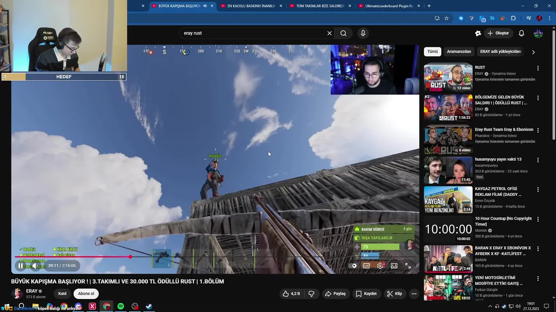Open the Shazam extension icon

tap(461, 18)
